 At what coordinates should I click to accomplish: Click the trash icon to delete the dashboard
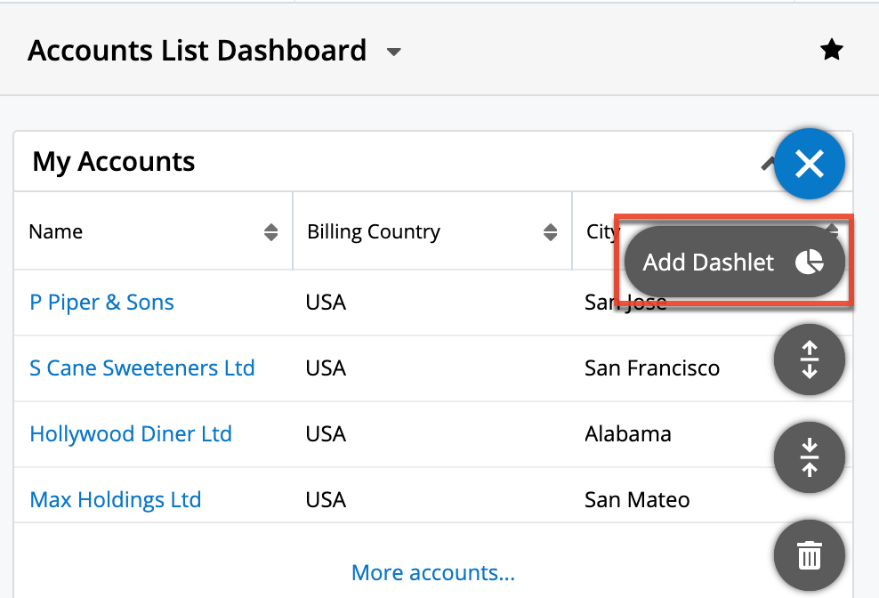[x=809, y=554]
